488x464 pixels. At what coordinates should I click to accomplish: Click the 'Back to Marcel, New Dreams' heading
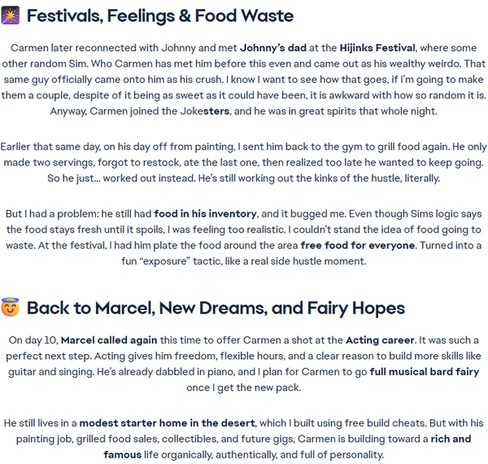point(216,308)
